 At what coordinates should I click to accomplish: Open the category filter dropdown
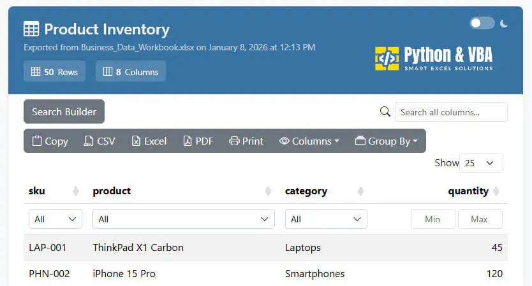(x=325, y=219)
